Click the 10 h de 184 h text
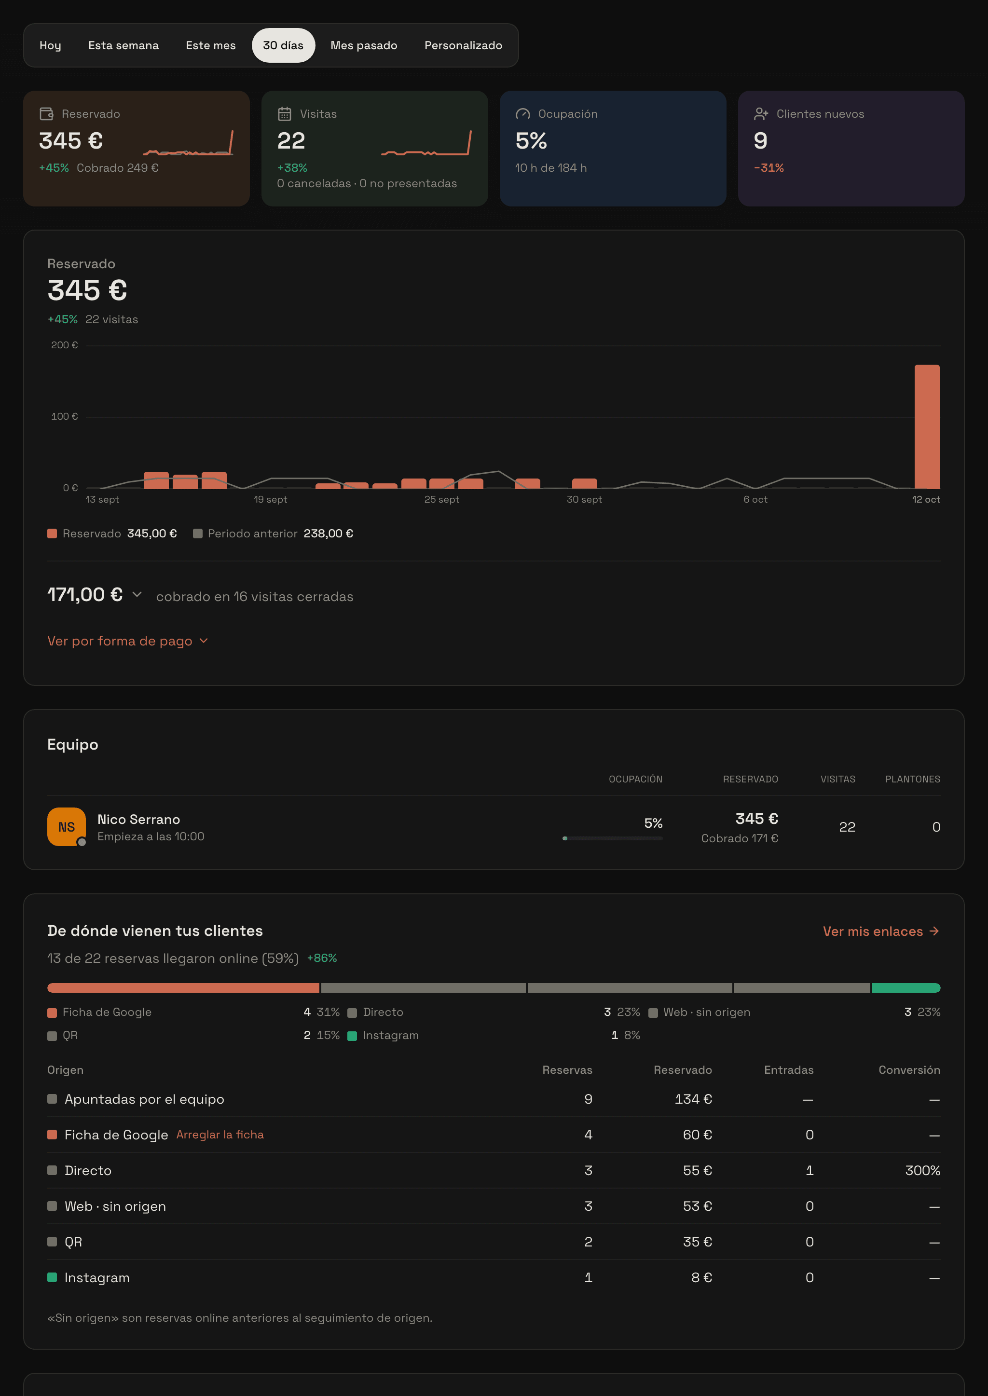 tap(550, 168)
